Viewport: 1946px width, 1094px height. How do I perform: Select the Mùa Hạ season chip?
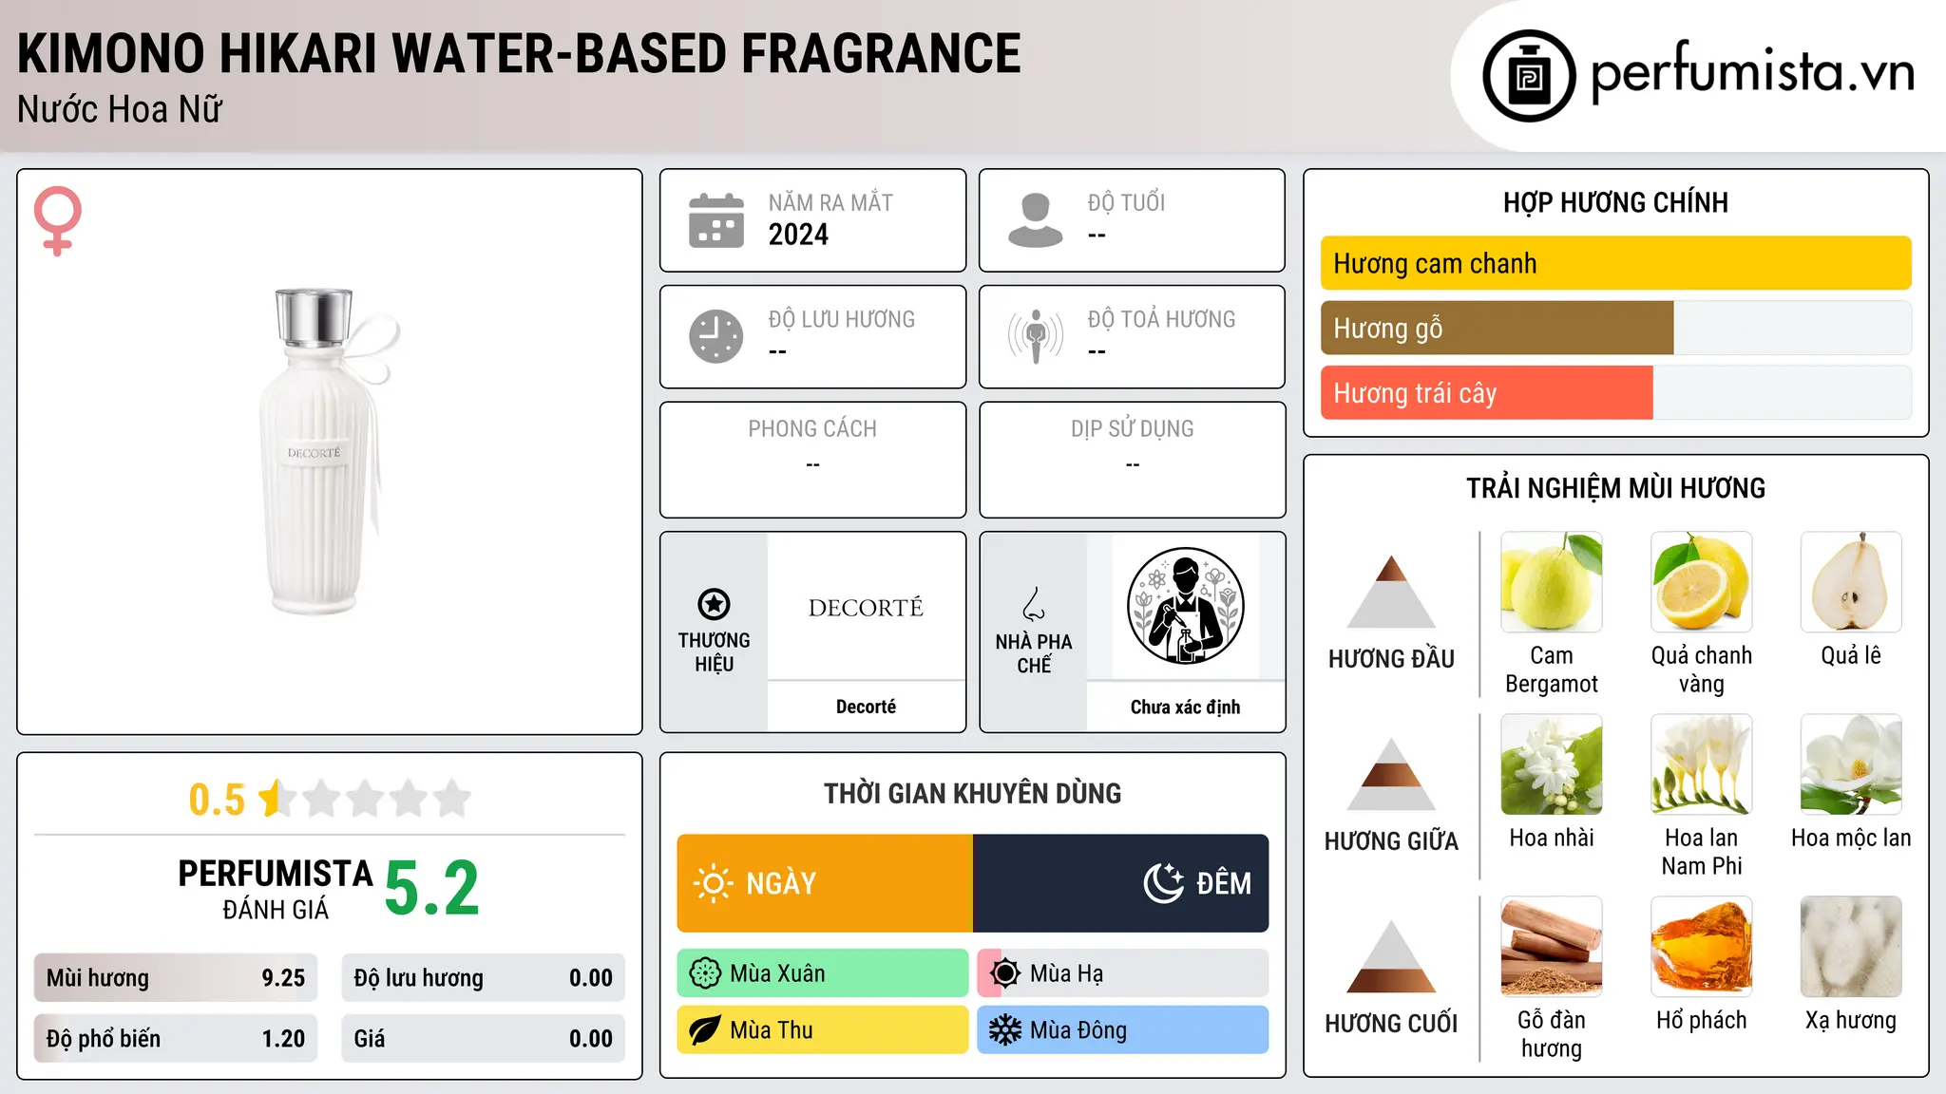pos(1123,973)
